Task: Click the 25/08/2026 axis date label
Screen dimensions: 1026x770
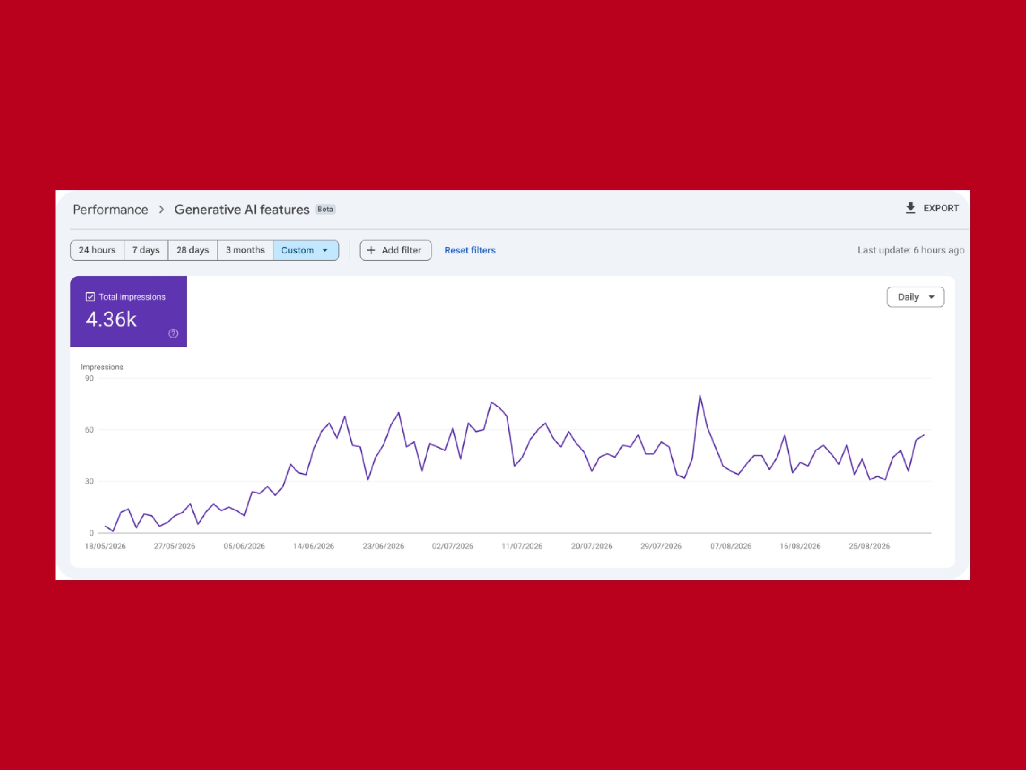Action: coord(869,546)
